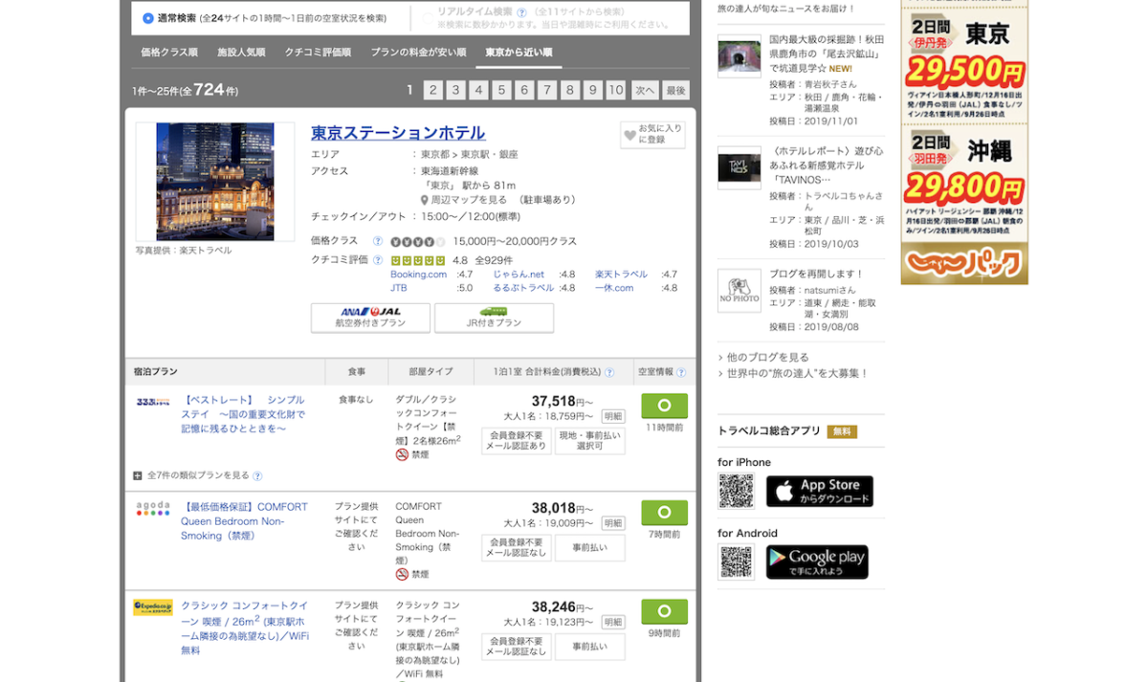
Task: Sort results by 価格クラス順 tab
Action: tap(169, 53)
